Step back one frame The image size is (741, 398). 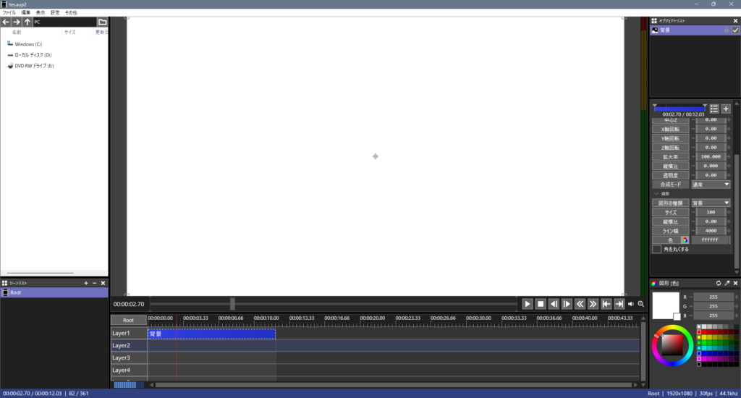[x=554, y=304]
